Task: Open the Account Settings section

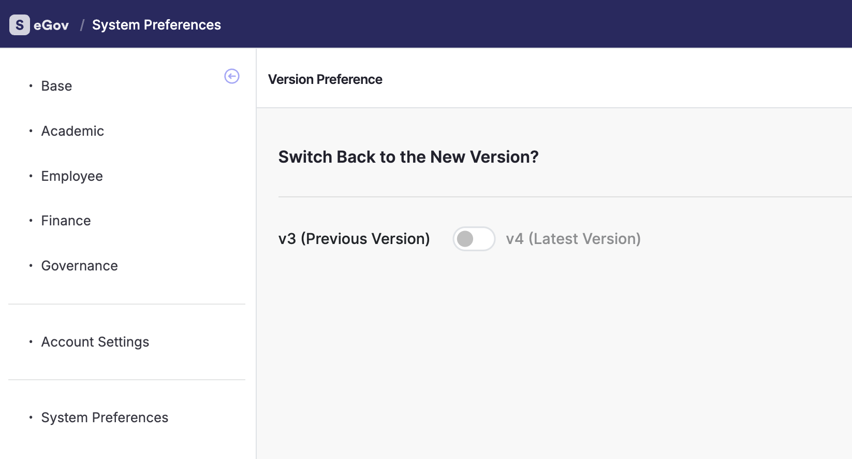Action: [x=95, y=342]
